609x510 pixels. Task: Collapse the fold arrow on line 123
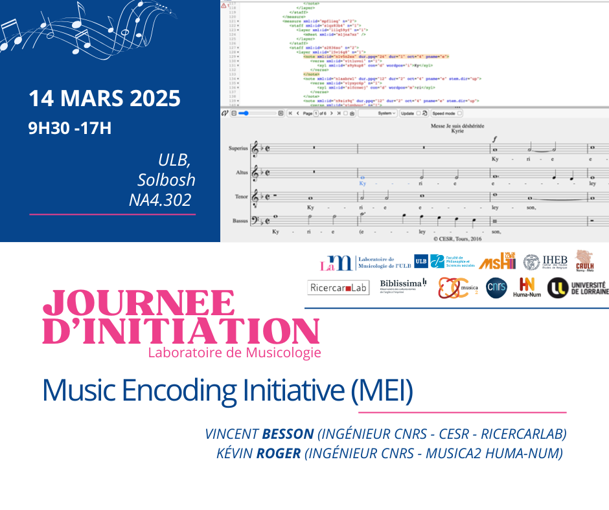click(238, 30)
